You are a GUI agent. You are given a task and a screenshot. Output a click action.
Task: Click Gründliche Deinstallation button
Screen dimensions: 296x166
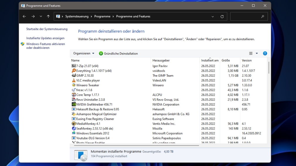118,53
